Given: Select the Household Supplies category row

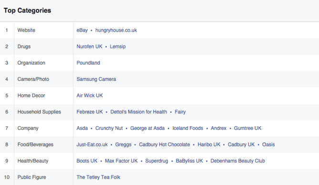Looking at the screenshot, I should 159,112.
